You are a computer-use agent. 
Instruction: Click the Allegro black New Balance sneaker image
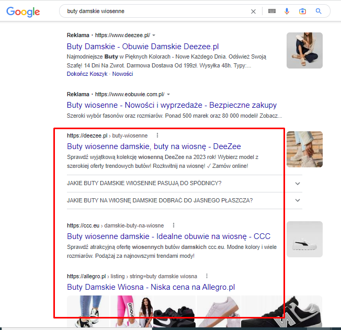point(281,311)
